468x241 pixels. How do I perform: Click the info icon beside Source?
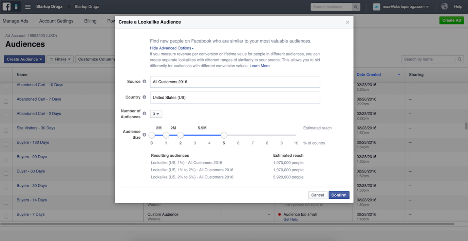[144, 82]
